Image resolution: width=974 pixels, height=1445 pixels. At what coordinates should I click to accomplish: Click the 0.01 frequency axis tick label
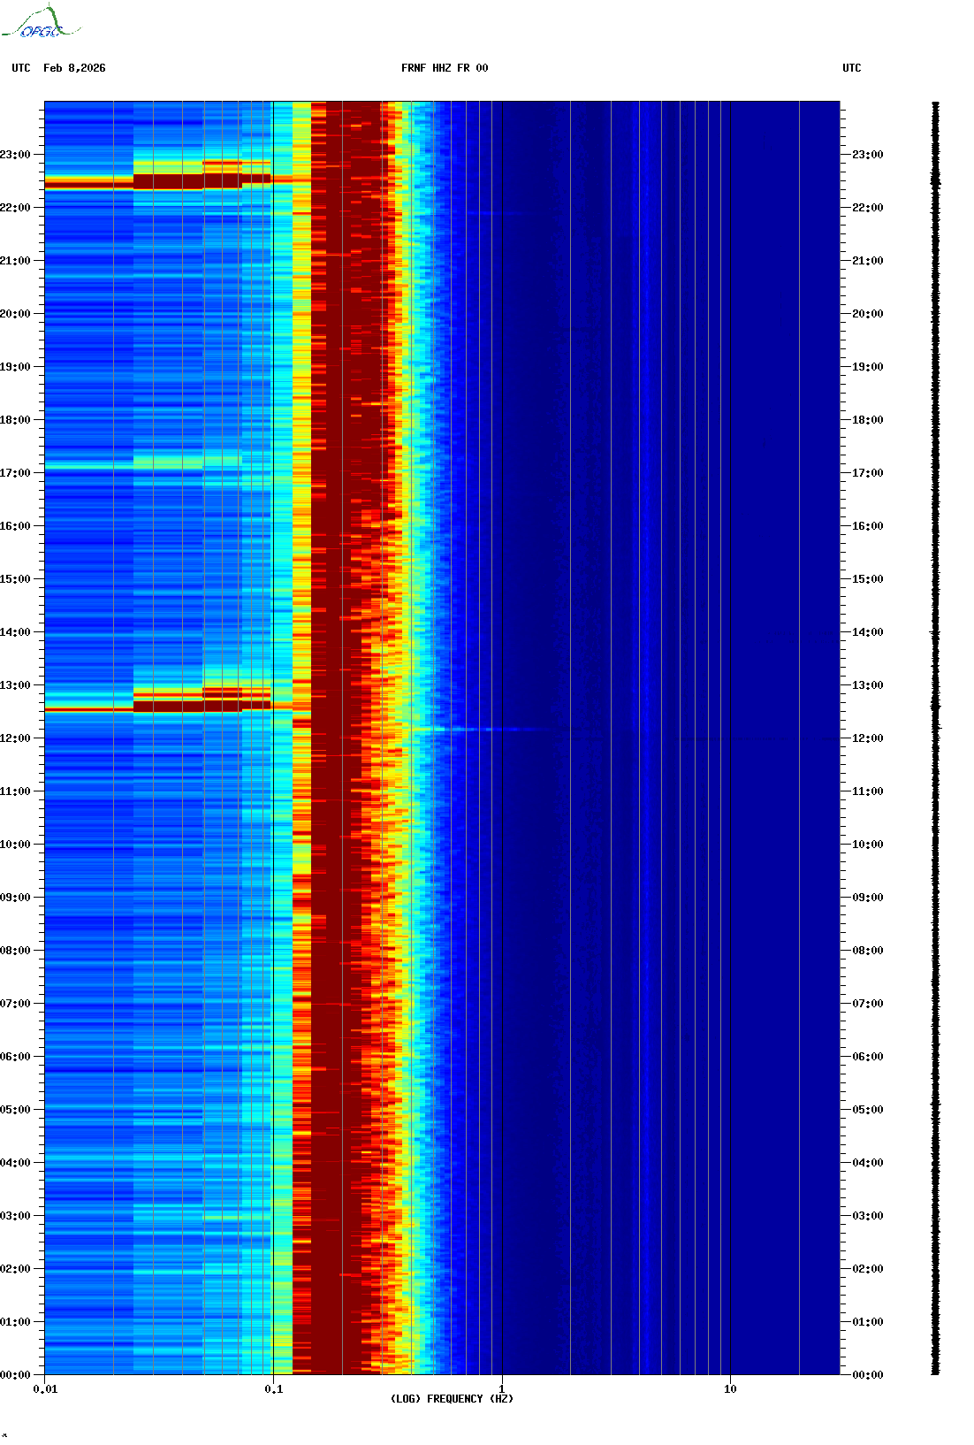[x=45, y=1389]
